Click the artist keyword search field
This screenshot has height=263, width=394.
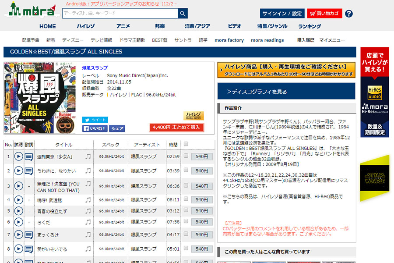coord(120,13)
